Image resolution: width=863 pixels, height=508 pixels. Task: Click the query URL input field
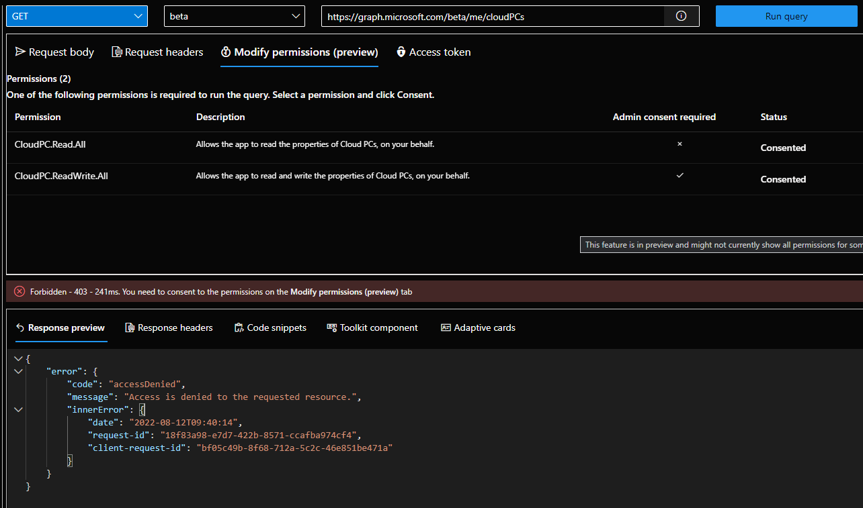click(x=493, y=16)
